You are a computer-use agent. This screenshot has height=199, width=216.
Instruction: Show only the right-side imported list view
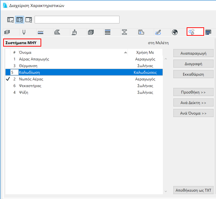click(x=29, y=20)
